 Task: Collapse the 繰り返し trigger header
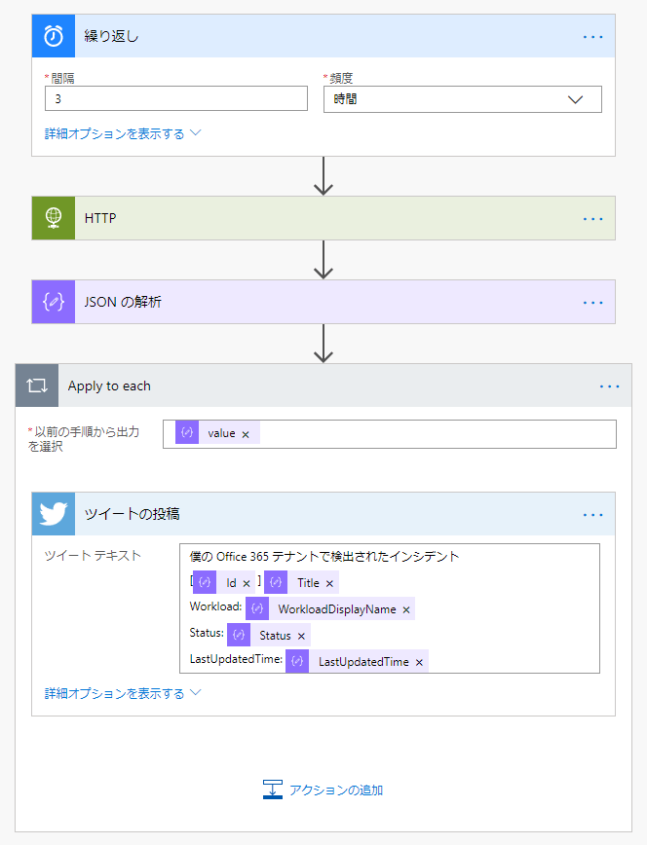pyautogui.click(x=323, y=36)
